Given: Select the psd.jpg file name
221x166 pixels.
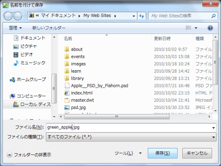Looking at the screenshot, I should pyautogui.click(x=78, y=108).
